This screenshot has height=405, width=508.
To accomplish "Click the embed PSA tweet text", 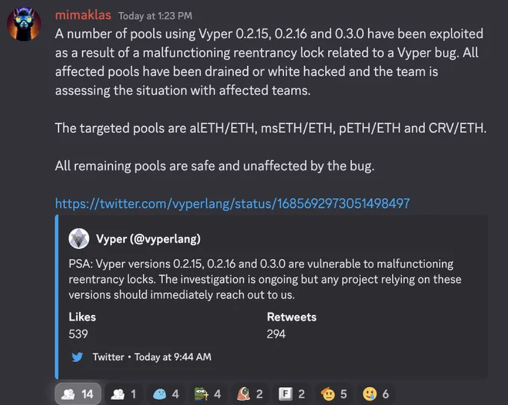I will coord(265,279).
